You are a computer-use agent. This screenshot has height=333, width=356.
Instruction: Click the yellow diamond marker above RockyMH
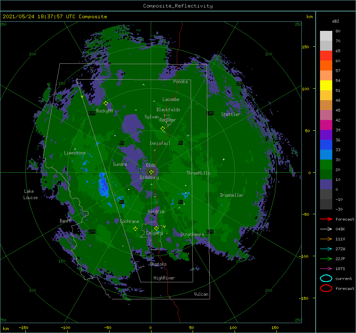pyautogui.click(x=106, y=103)
